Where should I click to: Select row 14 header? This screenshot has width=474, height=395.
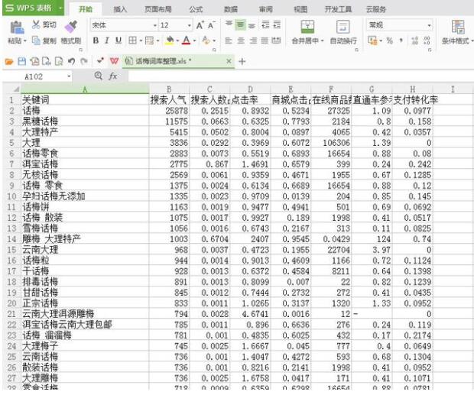11,239
